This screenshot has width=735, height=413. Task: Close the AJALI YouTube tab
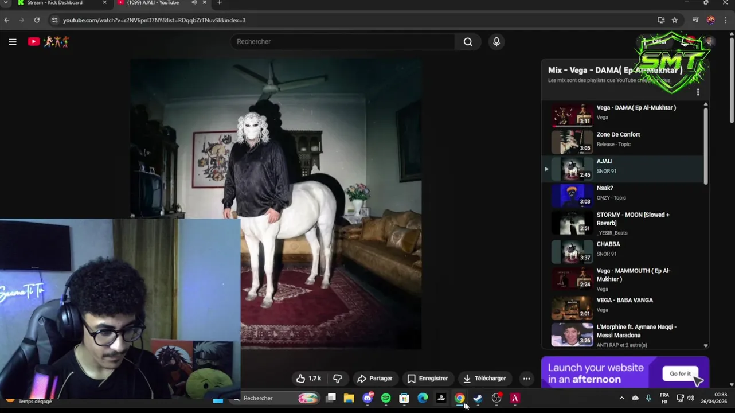204,3
